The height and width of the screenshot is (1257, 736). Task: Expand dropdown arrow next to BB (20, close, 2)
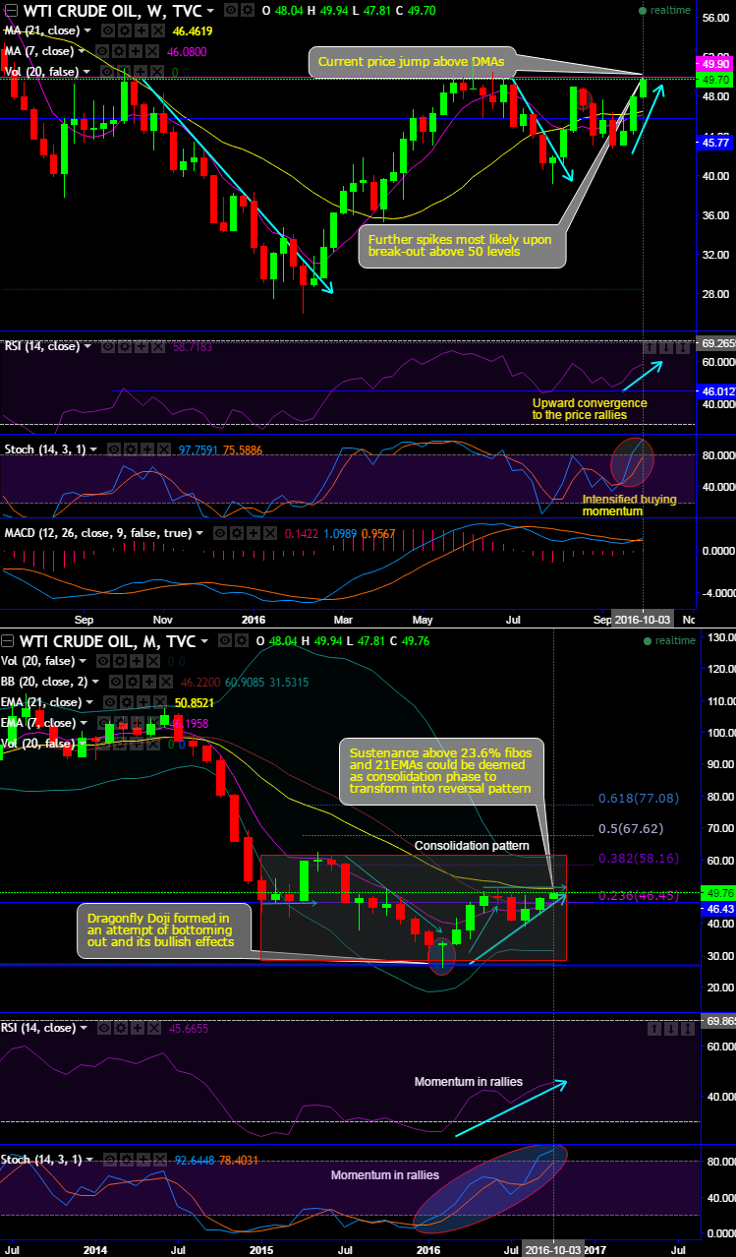pos(95,681)
